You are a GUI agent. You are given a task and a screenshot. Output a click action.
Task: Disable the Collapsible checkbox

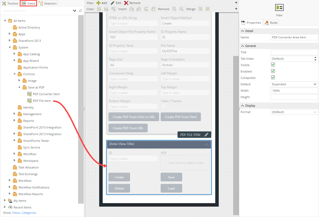click(273, 78)
